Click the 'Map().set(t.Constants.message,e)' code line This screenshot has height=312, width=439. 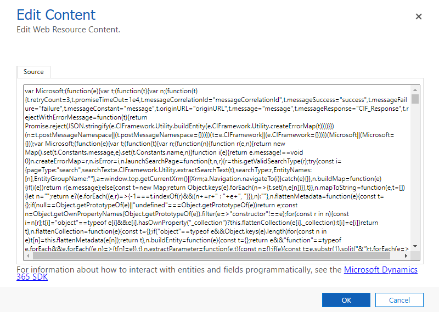click(x=164, y=152)
